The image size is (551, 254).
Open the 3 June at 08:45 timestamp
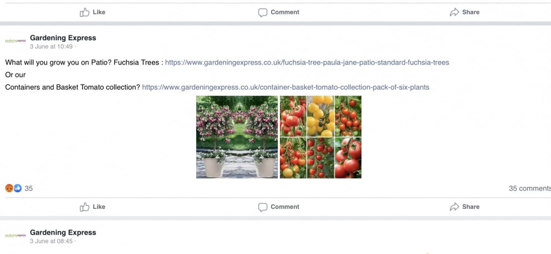coord(51,241)
